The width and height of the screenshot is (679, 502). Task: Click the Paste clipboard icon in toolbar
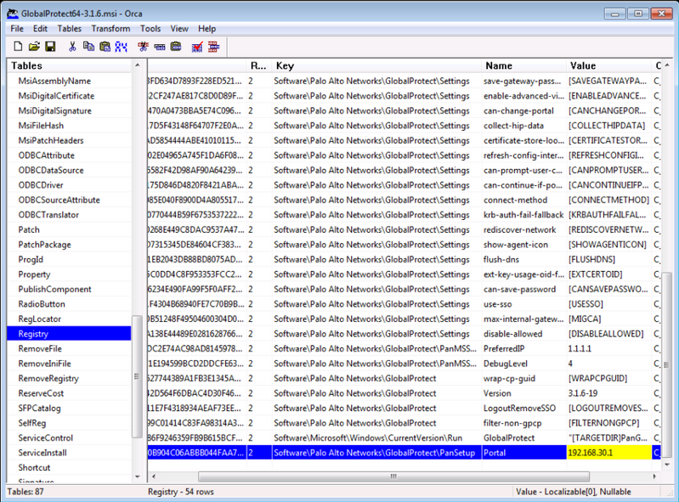coord(105,46)
